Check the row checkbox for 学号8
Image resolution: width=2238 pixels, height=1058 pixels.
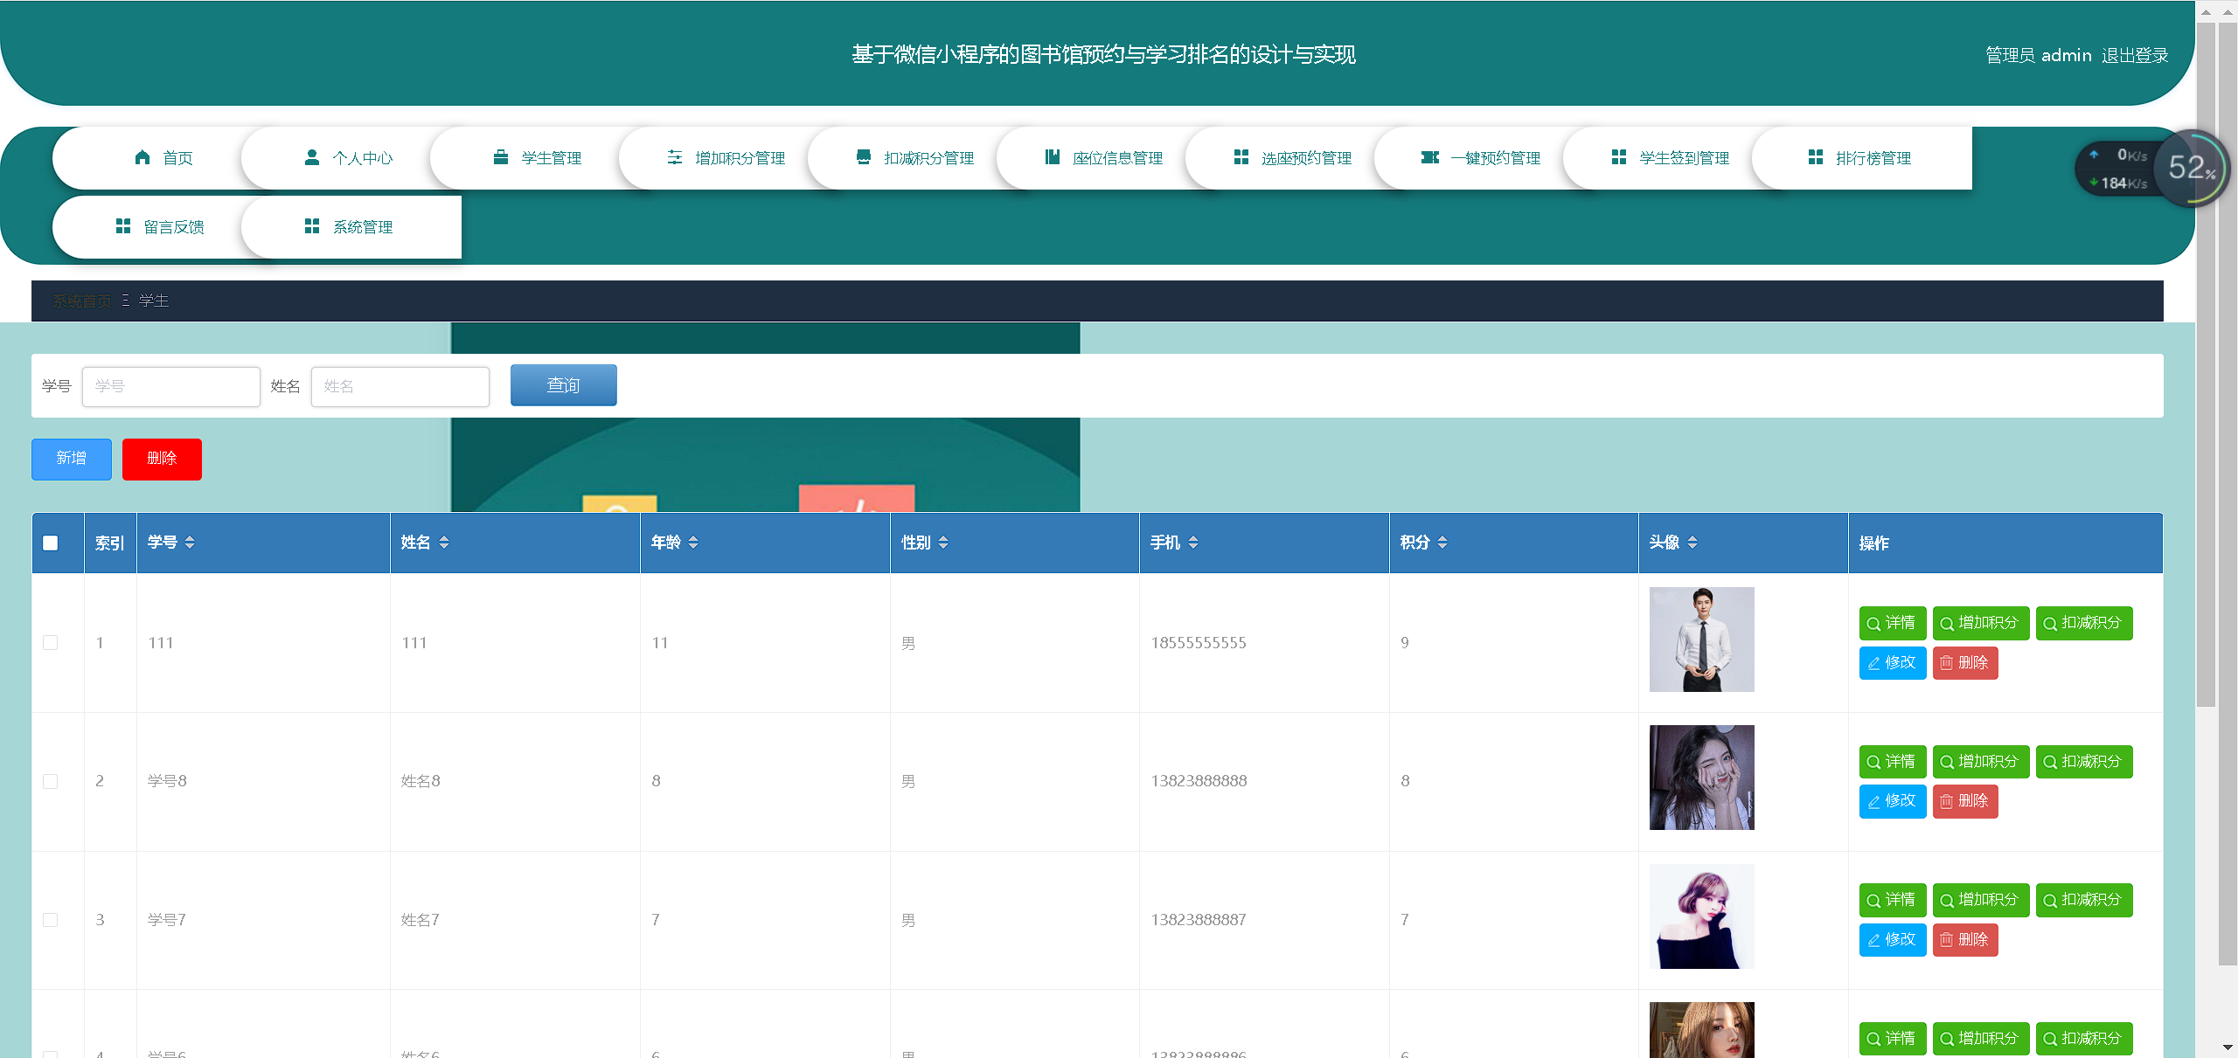coord(51,781)
